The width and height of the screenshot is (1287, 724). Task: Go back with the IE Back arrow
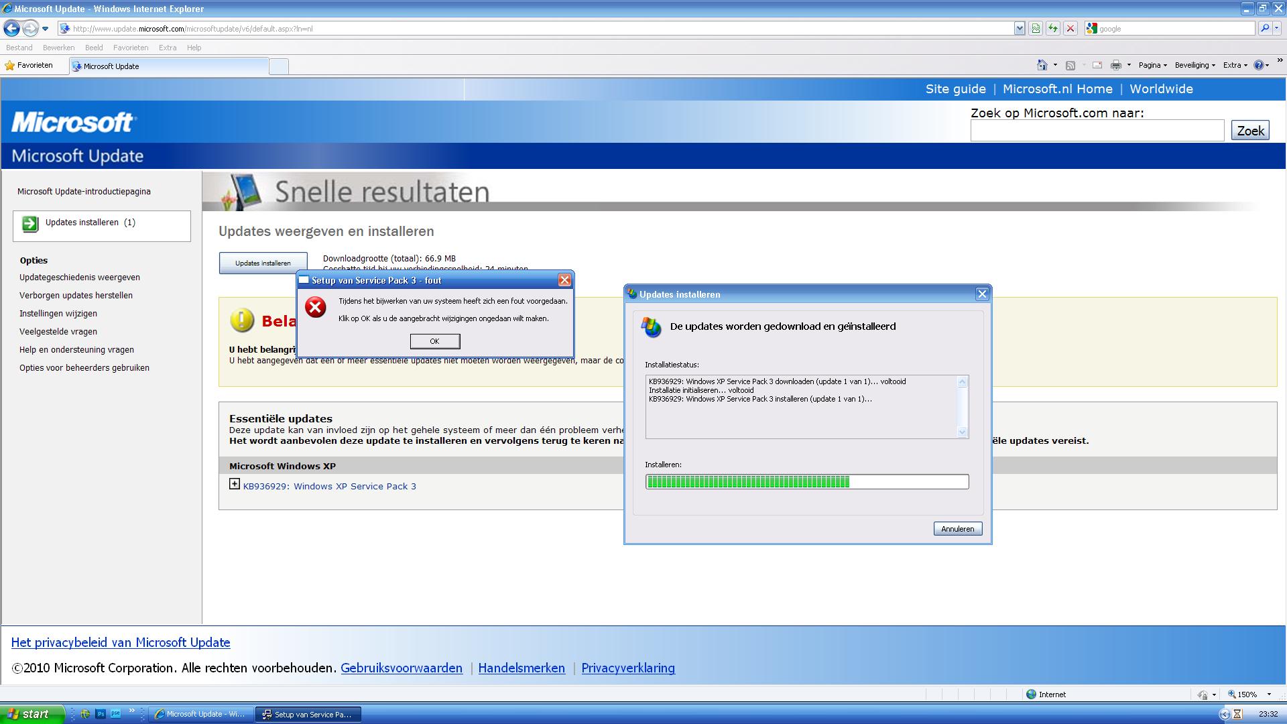coord(11,28)
